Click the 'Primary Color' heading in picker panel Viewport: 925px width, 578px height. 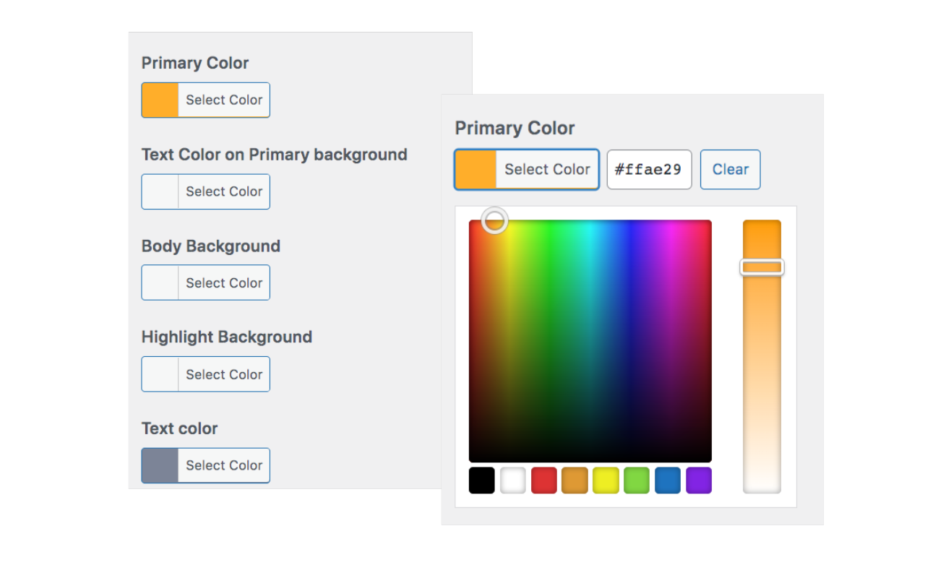coord(515,129)
